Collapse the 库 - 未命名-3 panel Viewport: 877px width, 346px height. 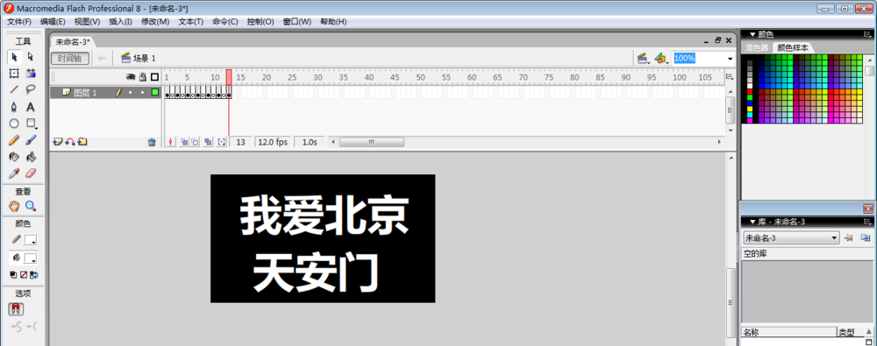[752, 222]
